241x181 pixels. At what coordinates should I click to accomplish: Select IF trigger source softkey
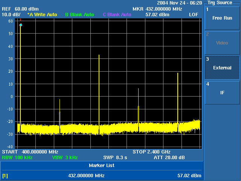click(222, 93)
